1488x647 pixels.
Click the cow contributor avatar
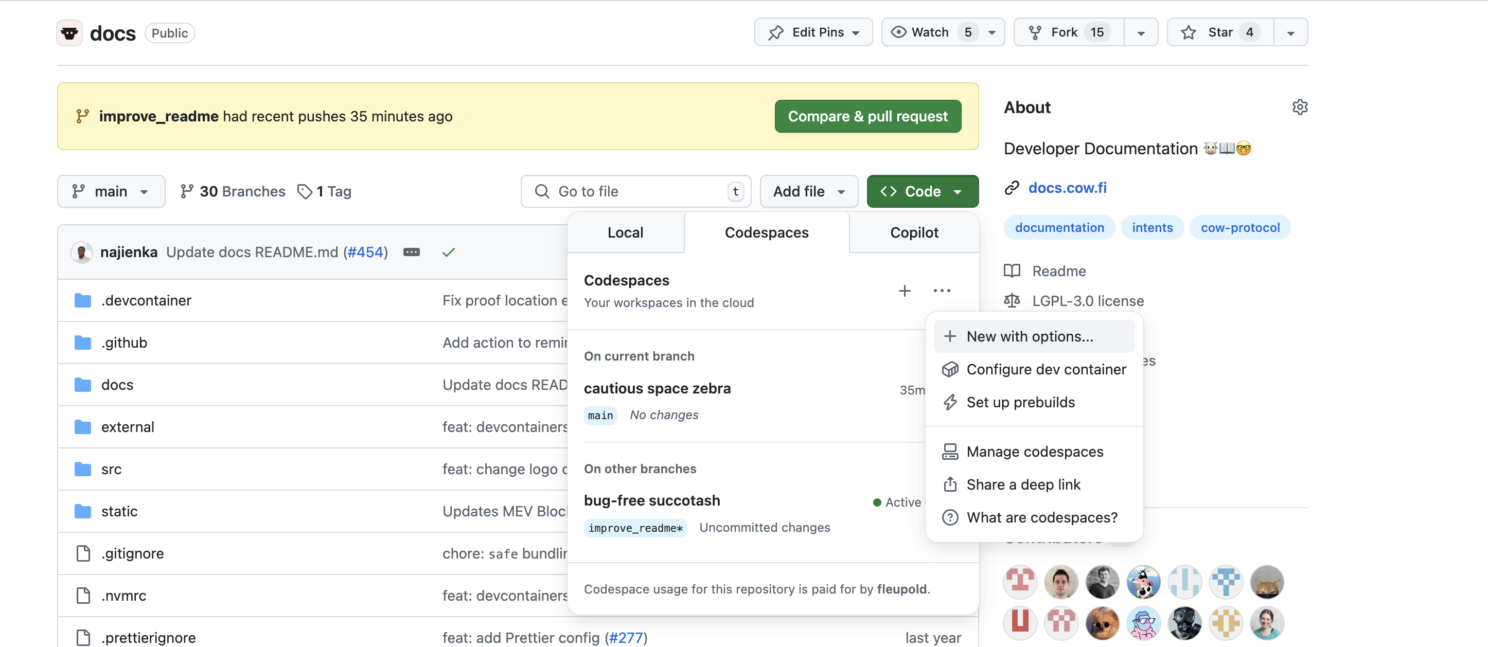1143,582
